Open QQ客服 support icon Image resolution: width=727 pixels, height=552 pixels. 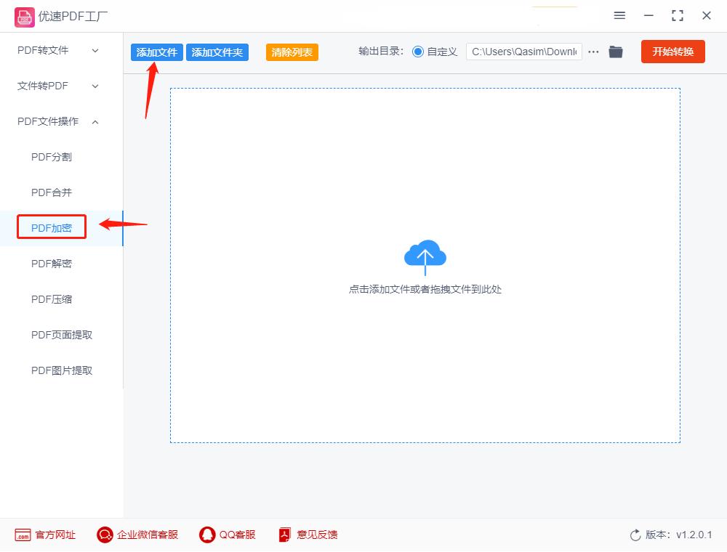[x=206, y=535]
